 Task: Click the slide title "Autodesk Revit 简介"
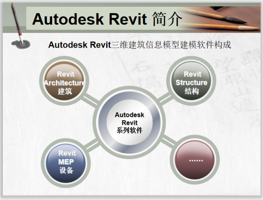107,19
